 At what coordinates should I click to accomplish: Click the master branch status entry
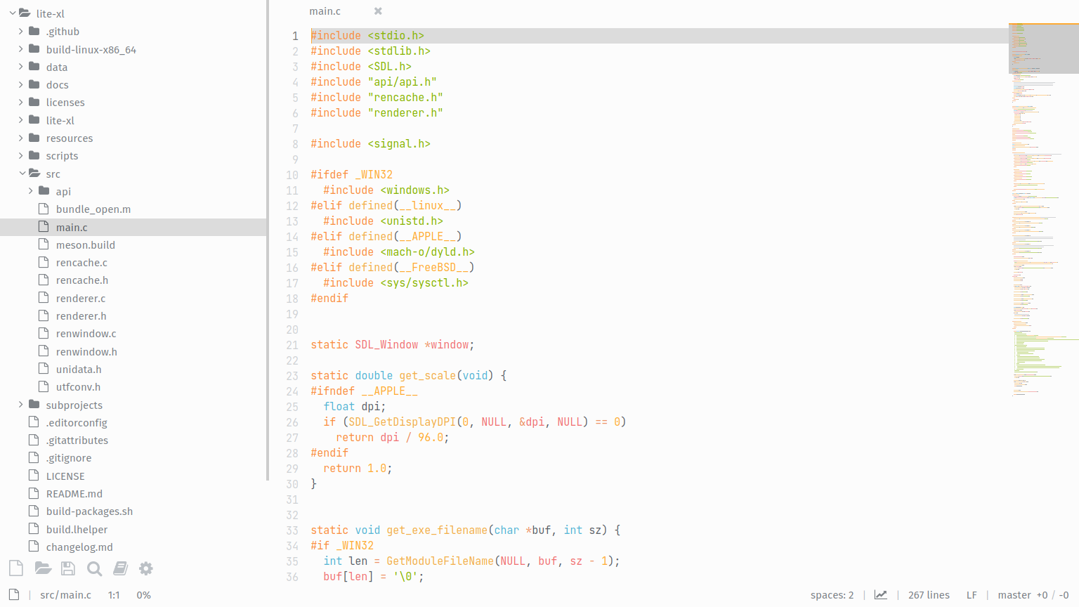(x=1014, y=595)
